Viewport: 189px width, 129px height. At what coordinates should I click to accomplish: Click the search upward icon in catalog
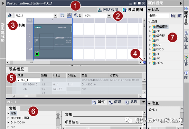coord(180,16)
